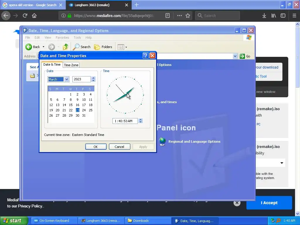Click OK in Date and Time Properties
Screen dimensions: 300x225
coord(96,147)
